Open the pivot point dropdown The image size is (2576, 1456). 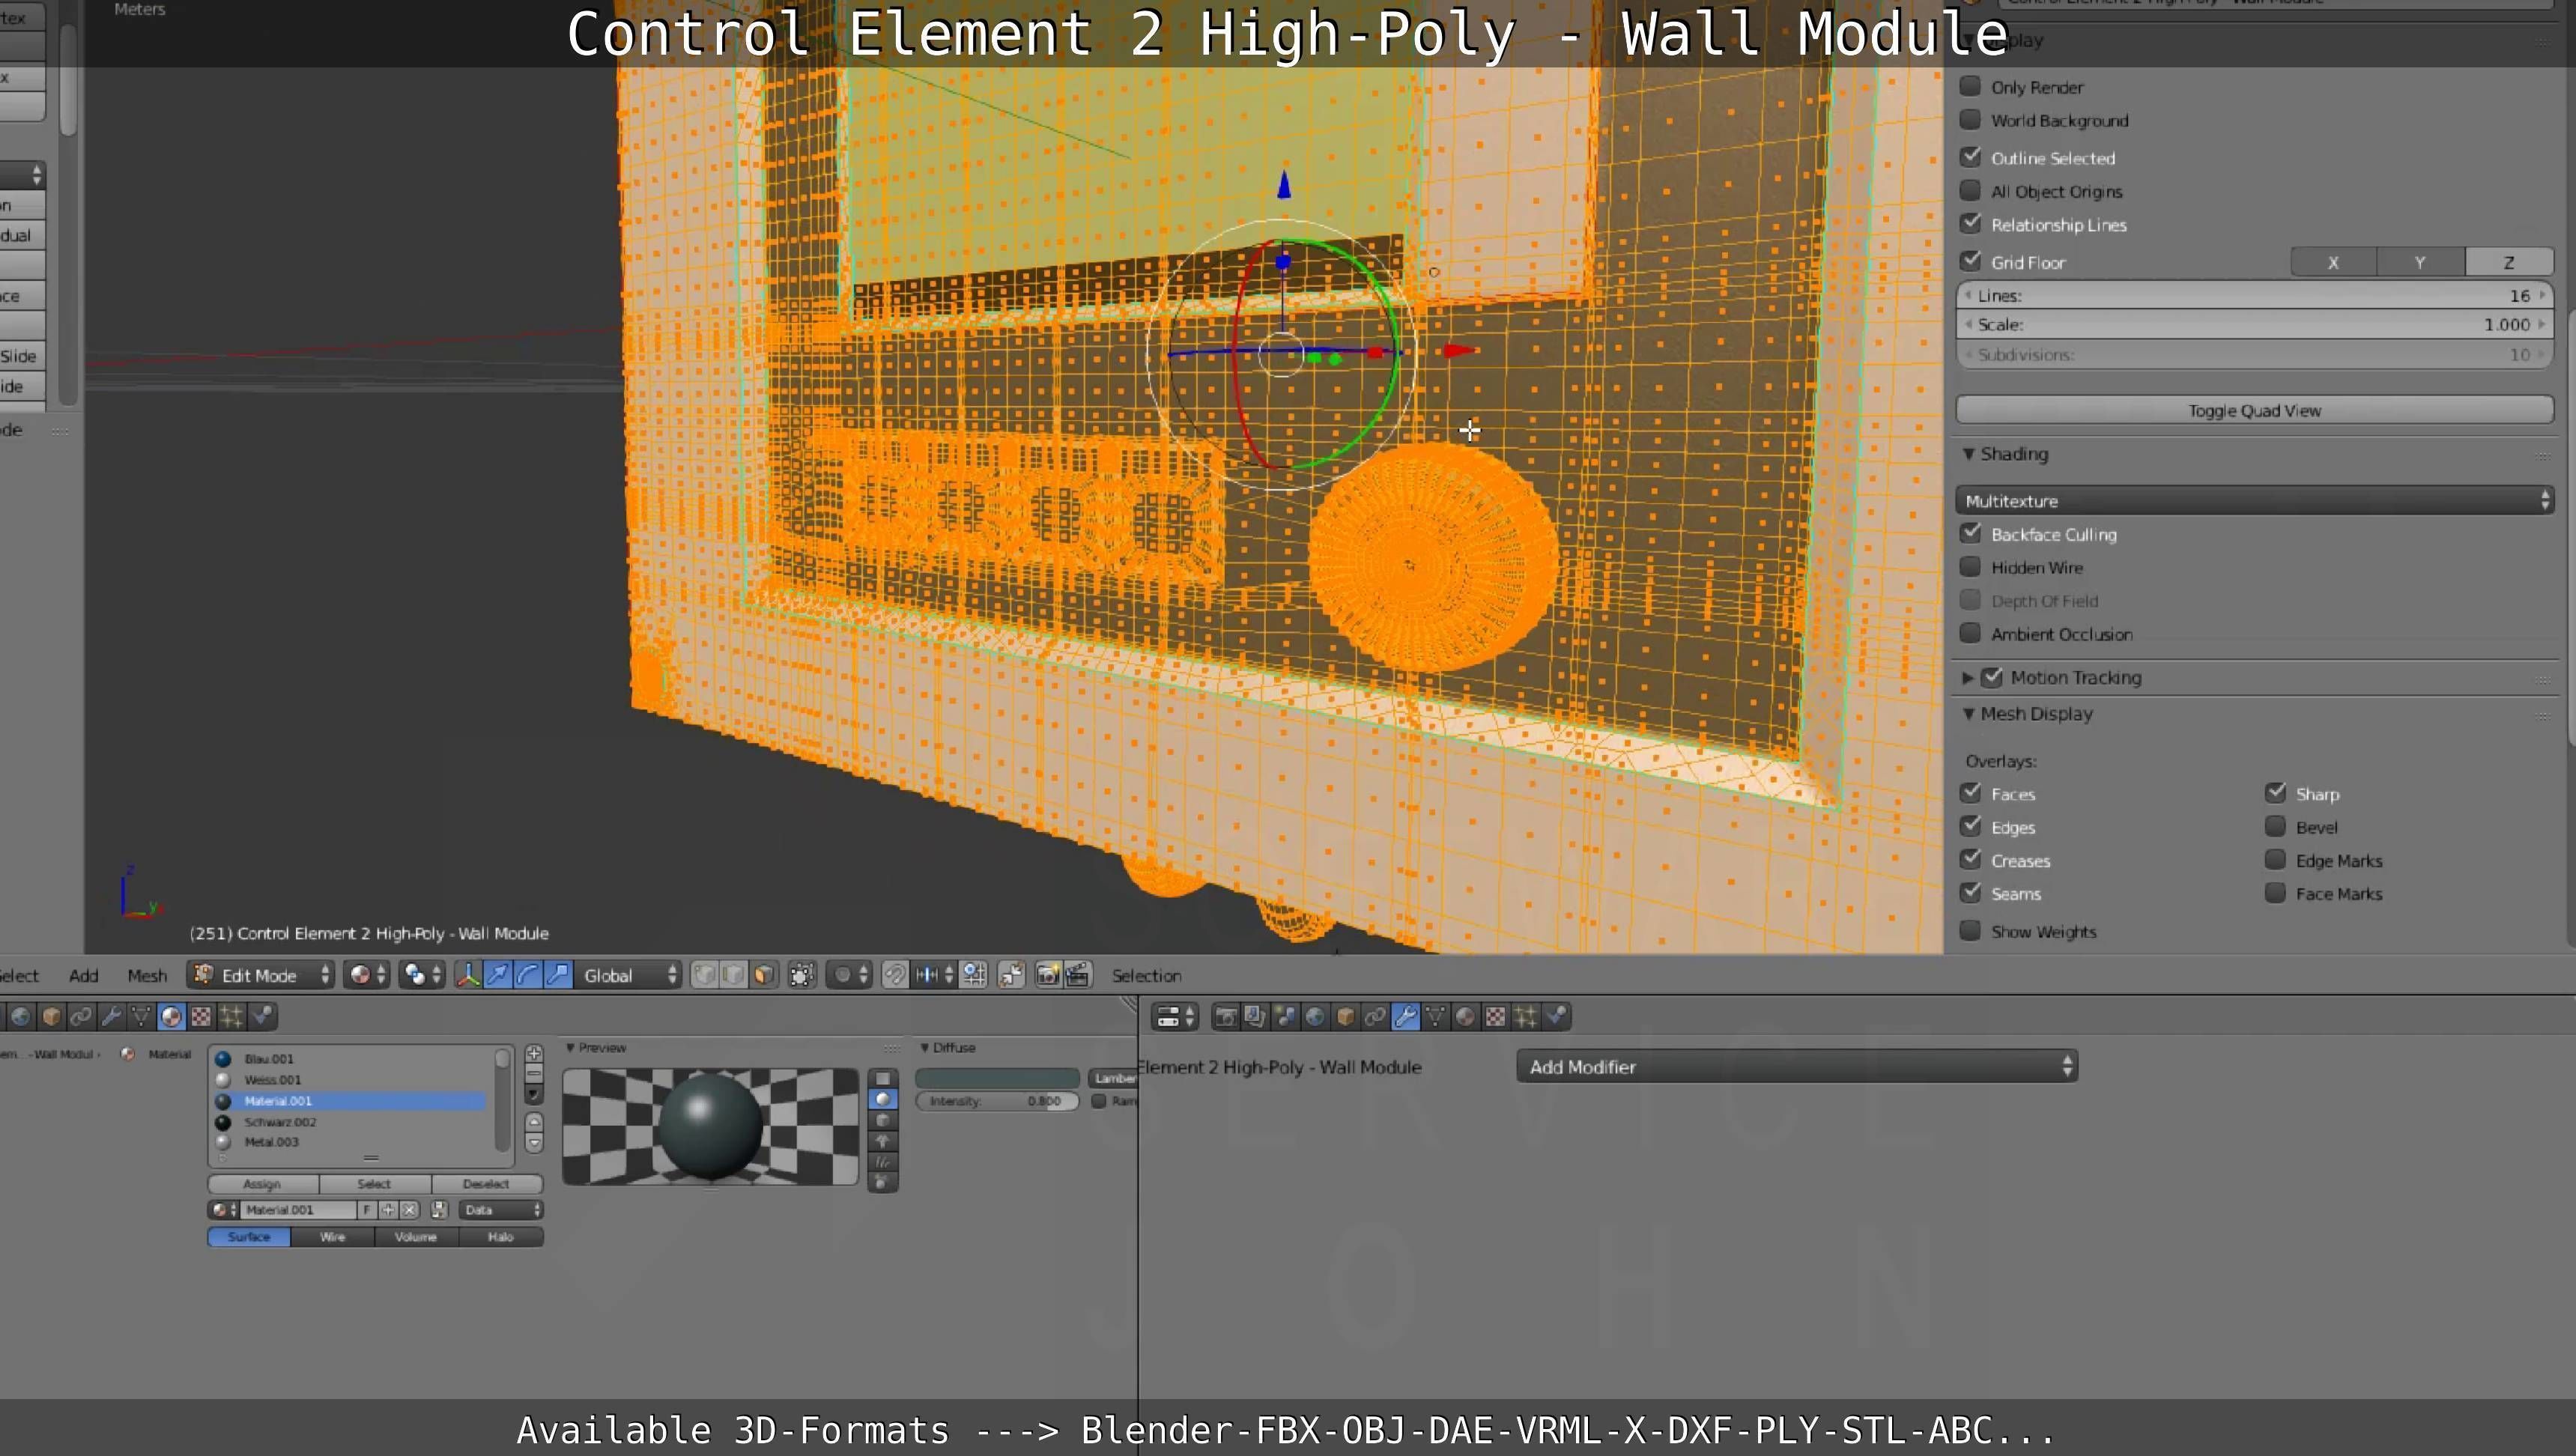pos(422,975)
